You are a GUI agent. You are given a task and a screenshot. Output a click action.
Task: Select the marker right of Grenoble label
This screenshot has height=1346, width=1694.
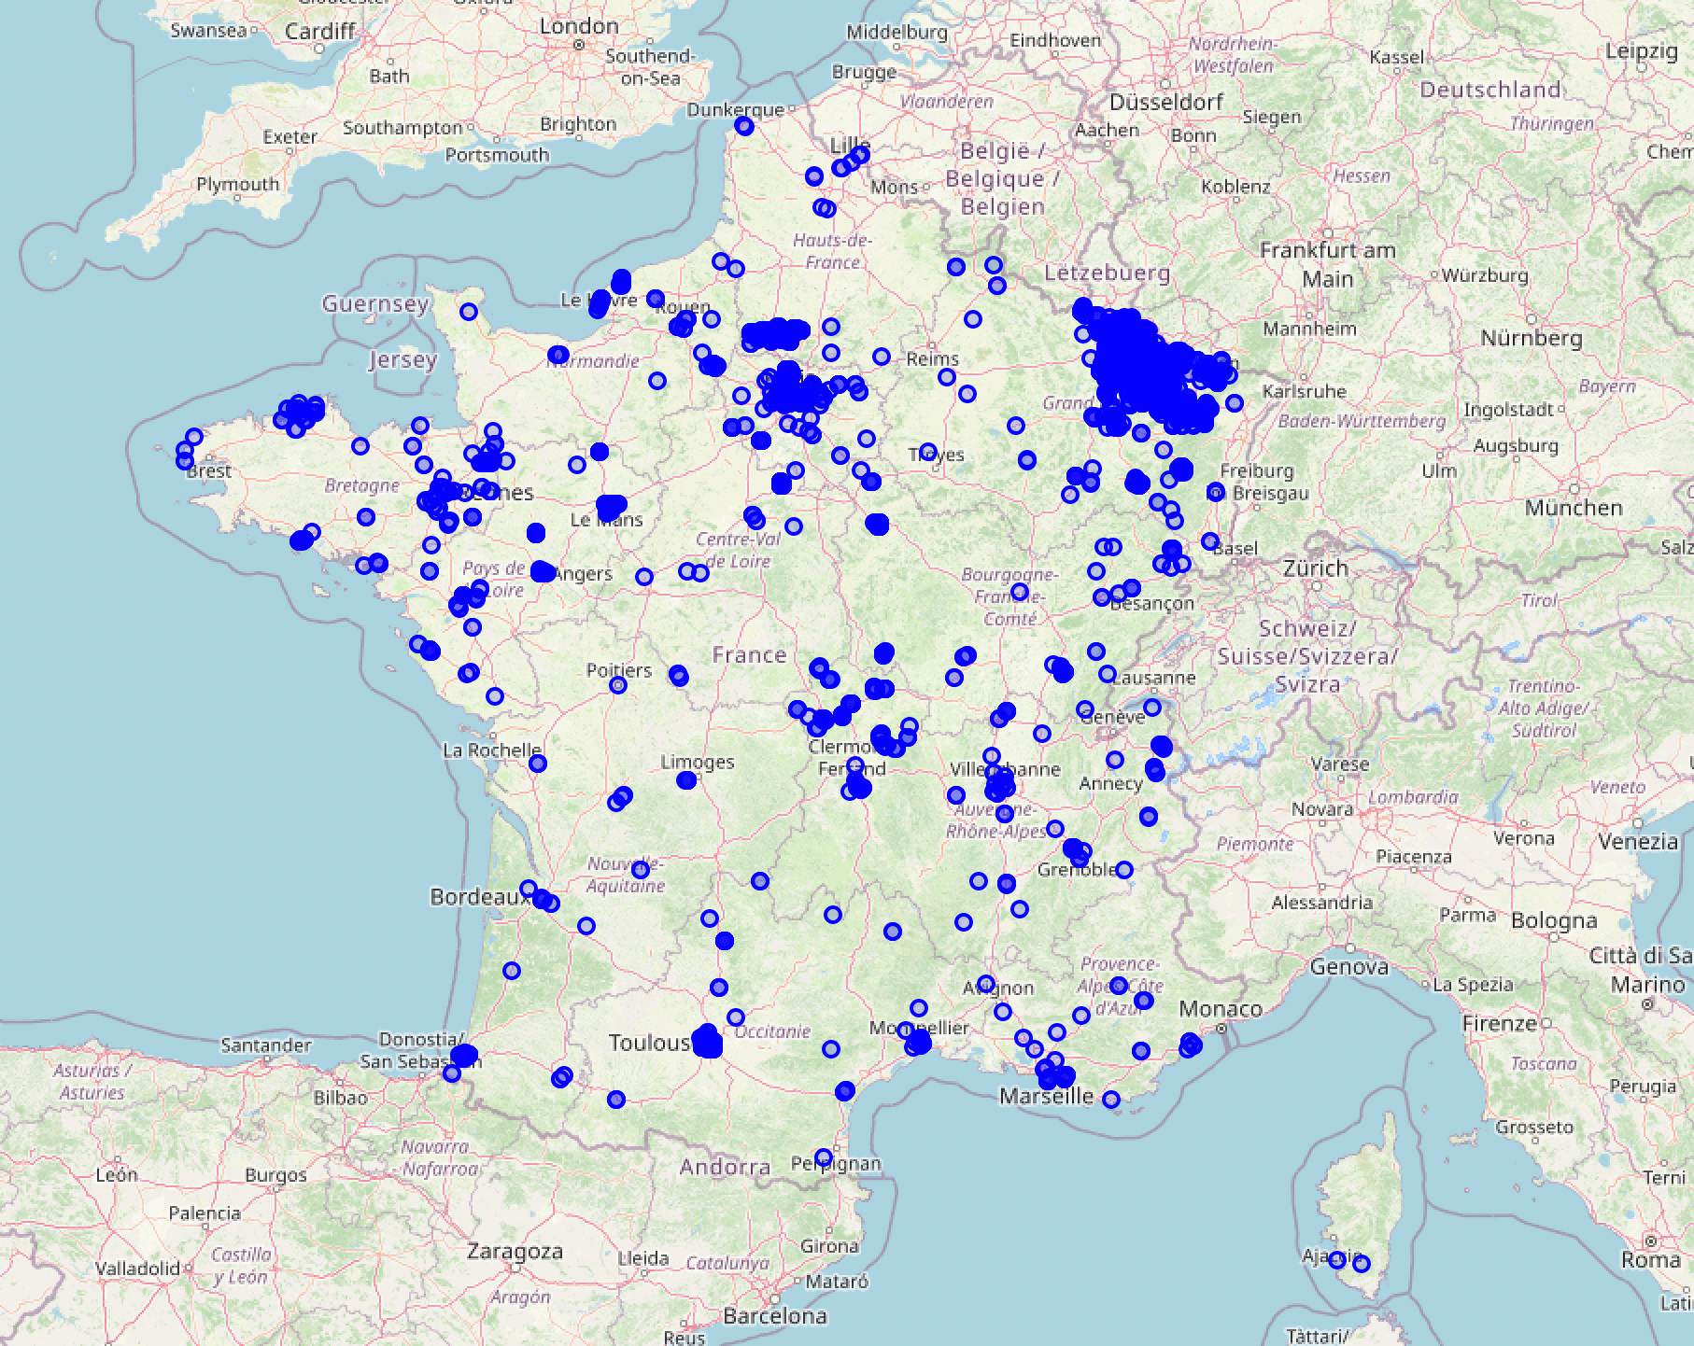[1124, 870]
